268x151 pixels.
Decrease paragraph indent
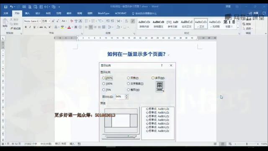pos(108,21)
